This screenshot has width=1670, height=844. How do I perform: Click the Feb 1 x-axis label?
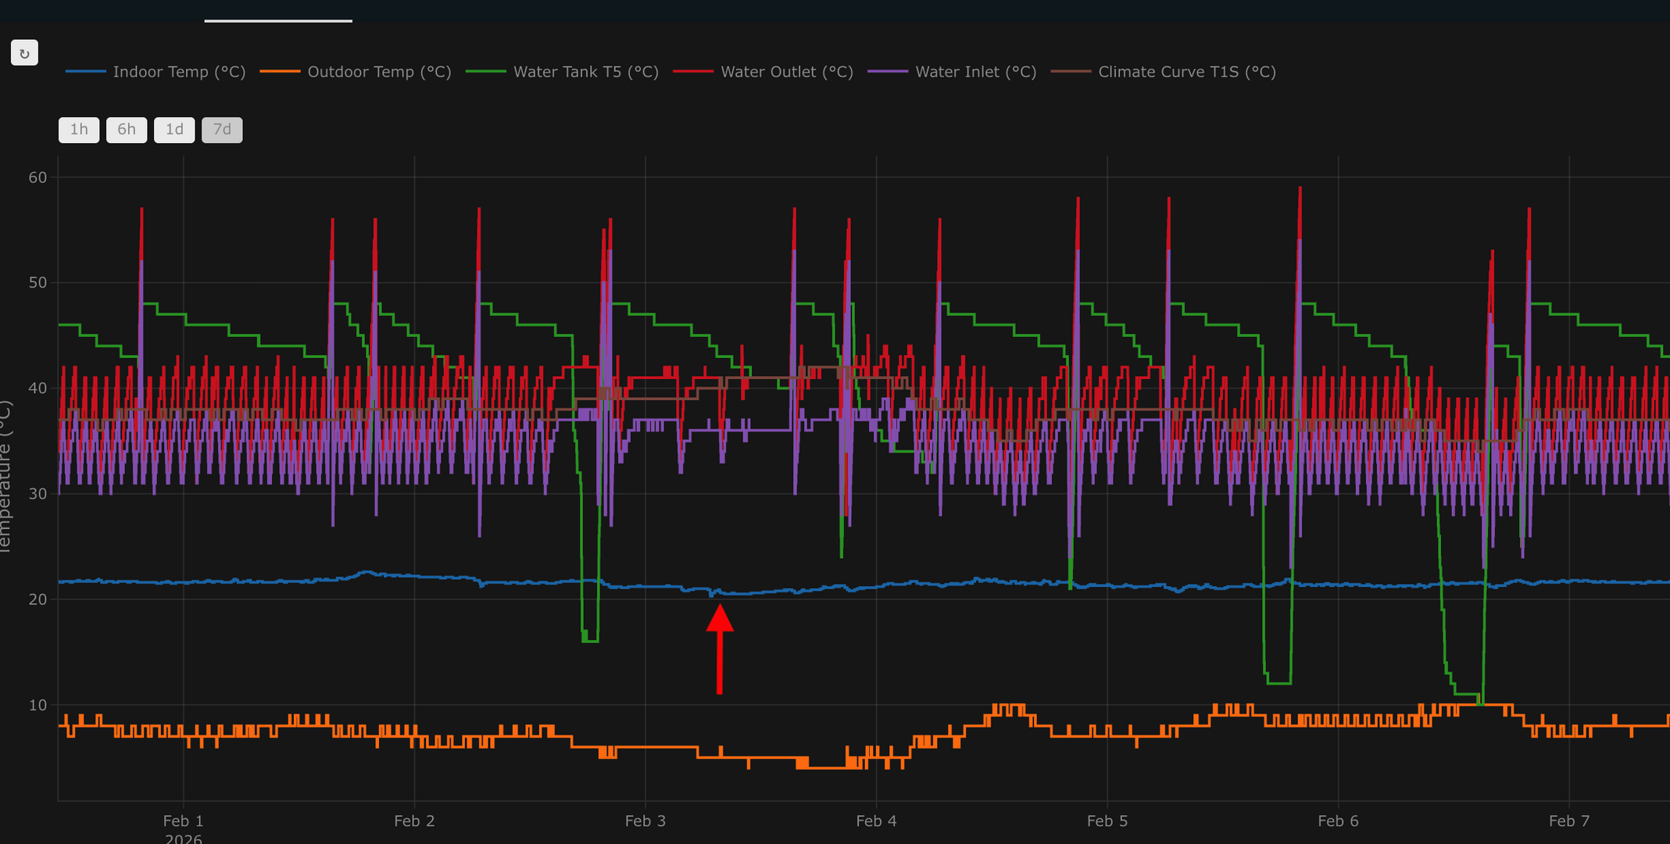click(x=183, y=821)
